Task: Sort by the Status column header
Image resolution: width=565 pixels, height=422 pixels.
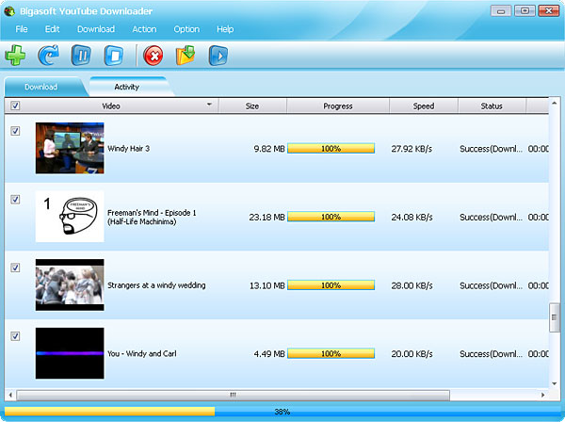Action: pyautogui.click(x=492, y=105)
